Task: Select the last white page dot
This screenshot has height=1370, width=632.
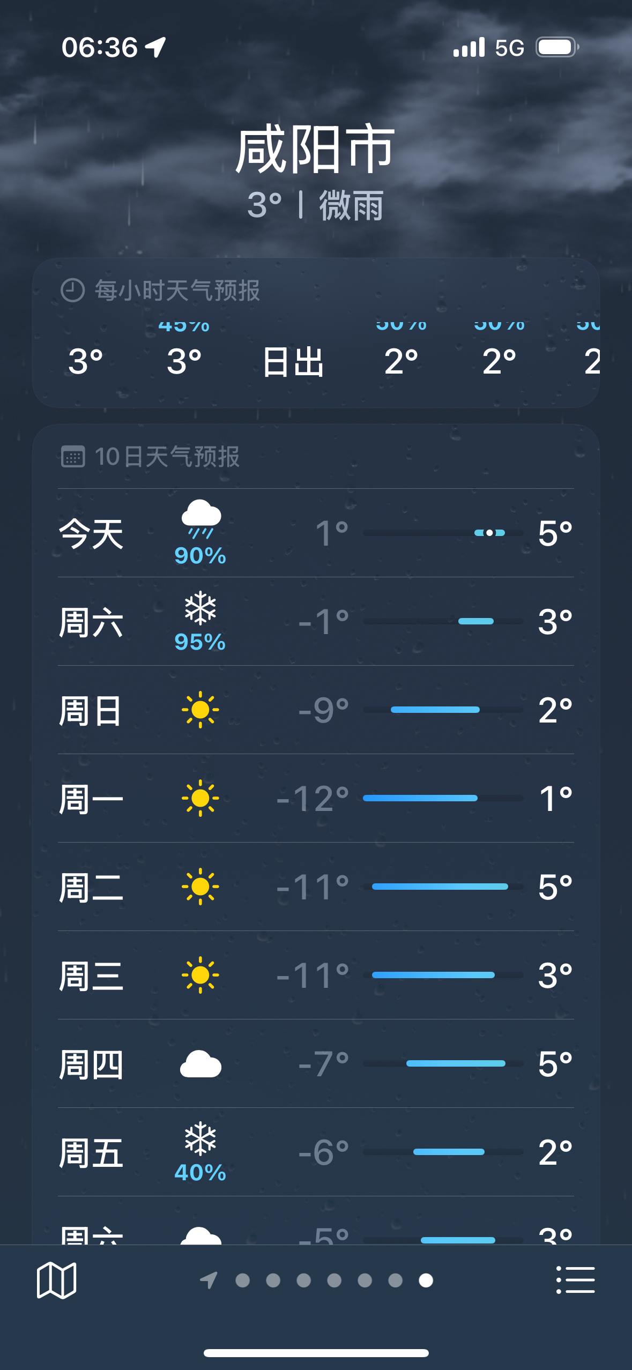Action: tap(426, 1280)
